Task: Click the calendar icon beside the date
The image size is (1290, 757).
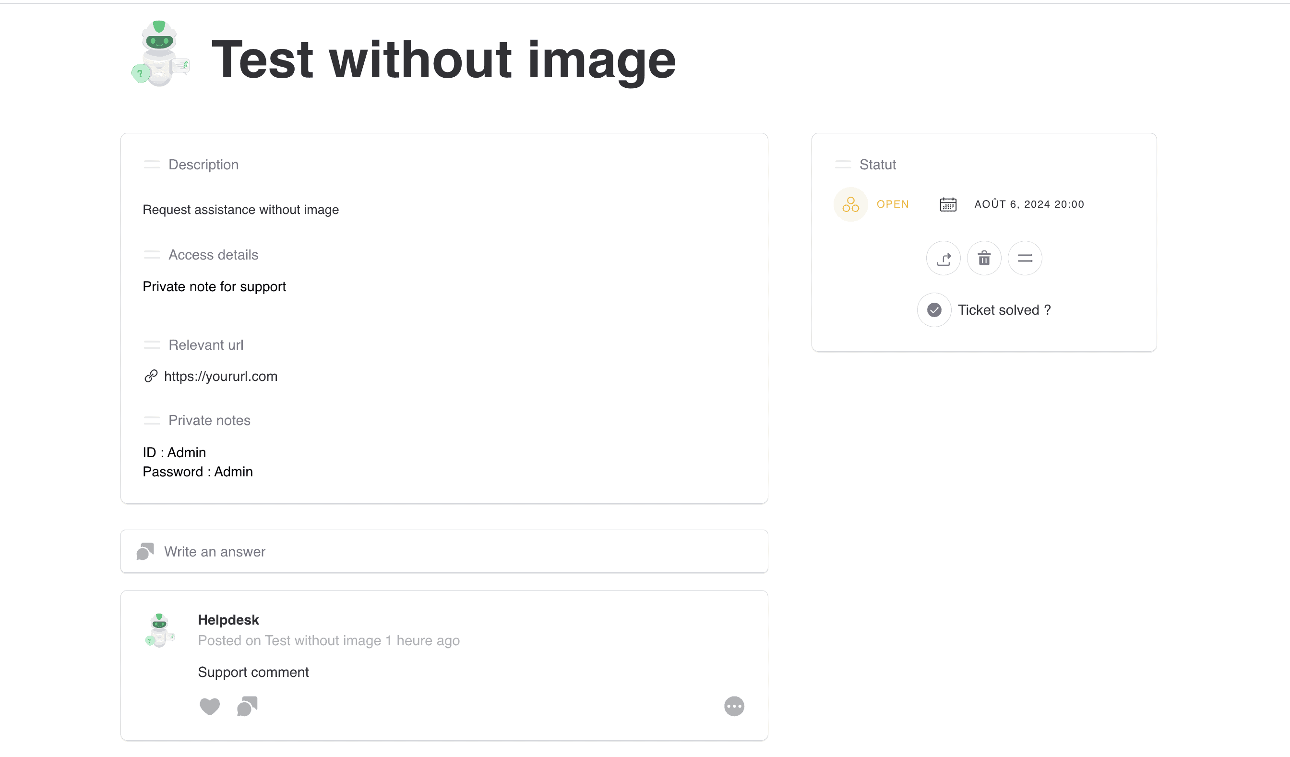Action: [x=947, y=204]
